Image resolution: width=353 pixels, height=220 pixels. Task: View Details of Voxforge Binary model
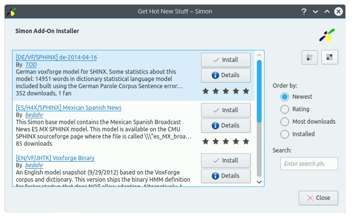[226, 176]
